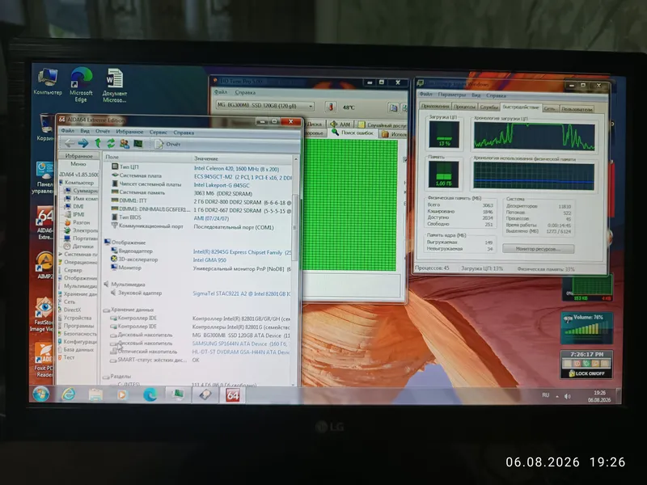Open the HD Tune drive selection dropdown
647x485 pixels.
click(265, 106)
